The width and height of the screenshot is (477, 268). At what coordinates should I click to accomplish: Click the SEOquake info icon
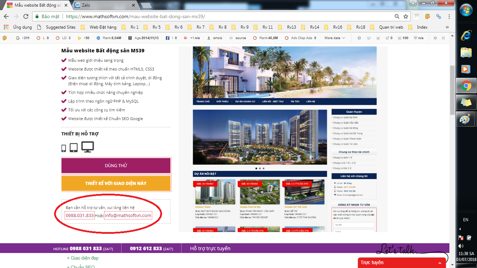tap(359, 38)
